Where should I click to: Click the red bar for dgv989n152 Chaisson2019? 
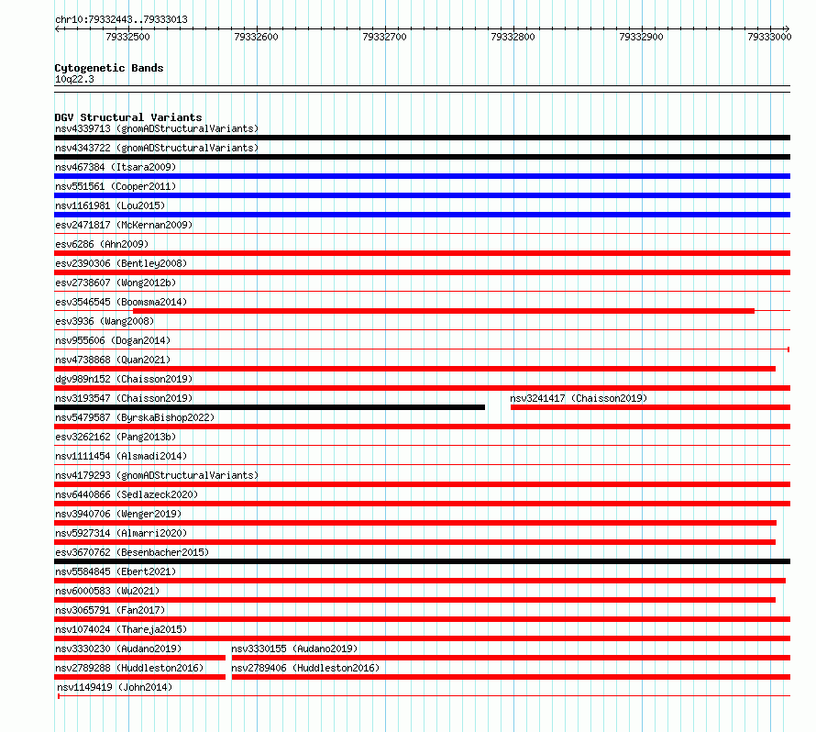click(422, 388)
